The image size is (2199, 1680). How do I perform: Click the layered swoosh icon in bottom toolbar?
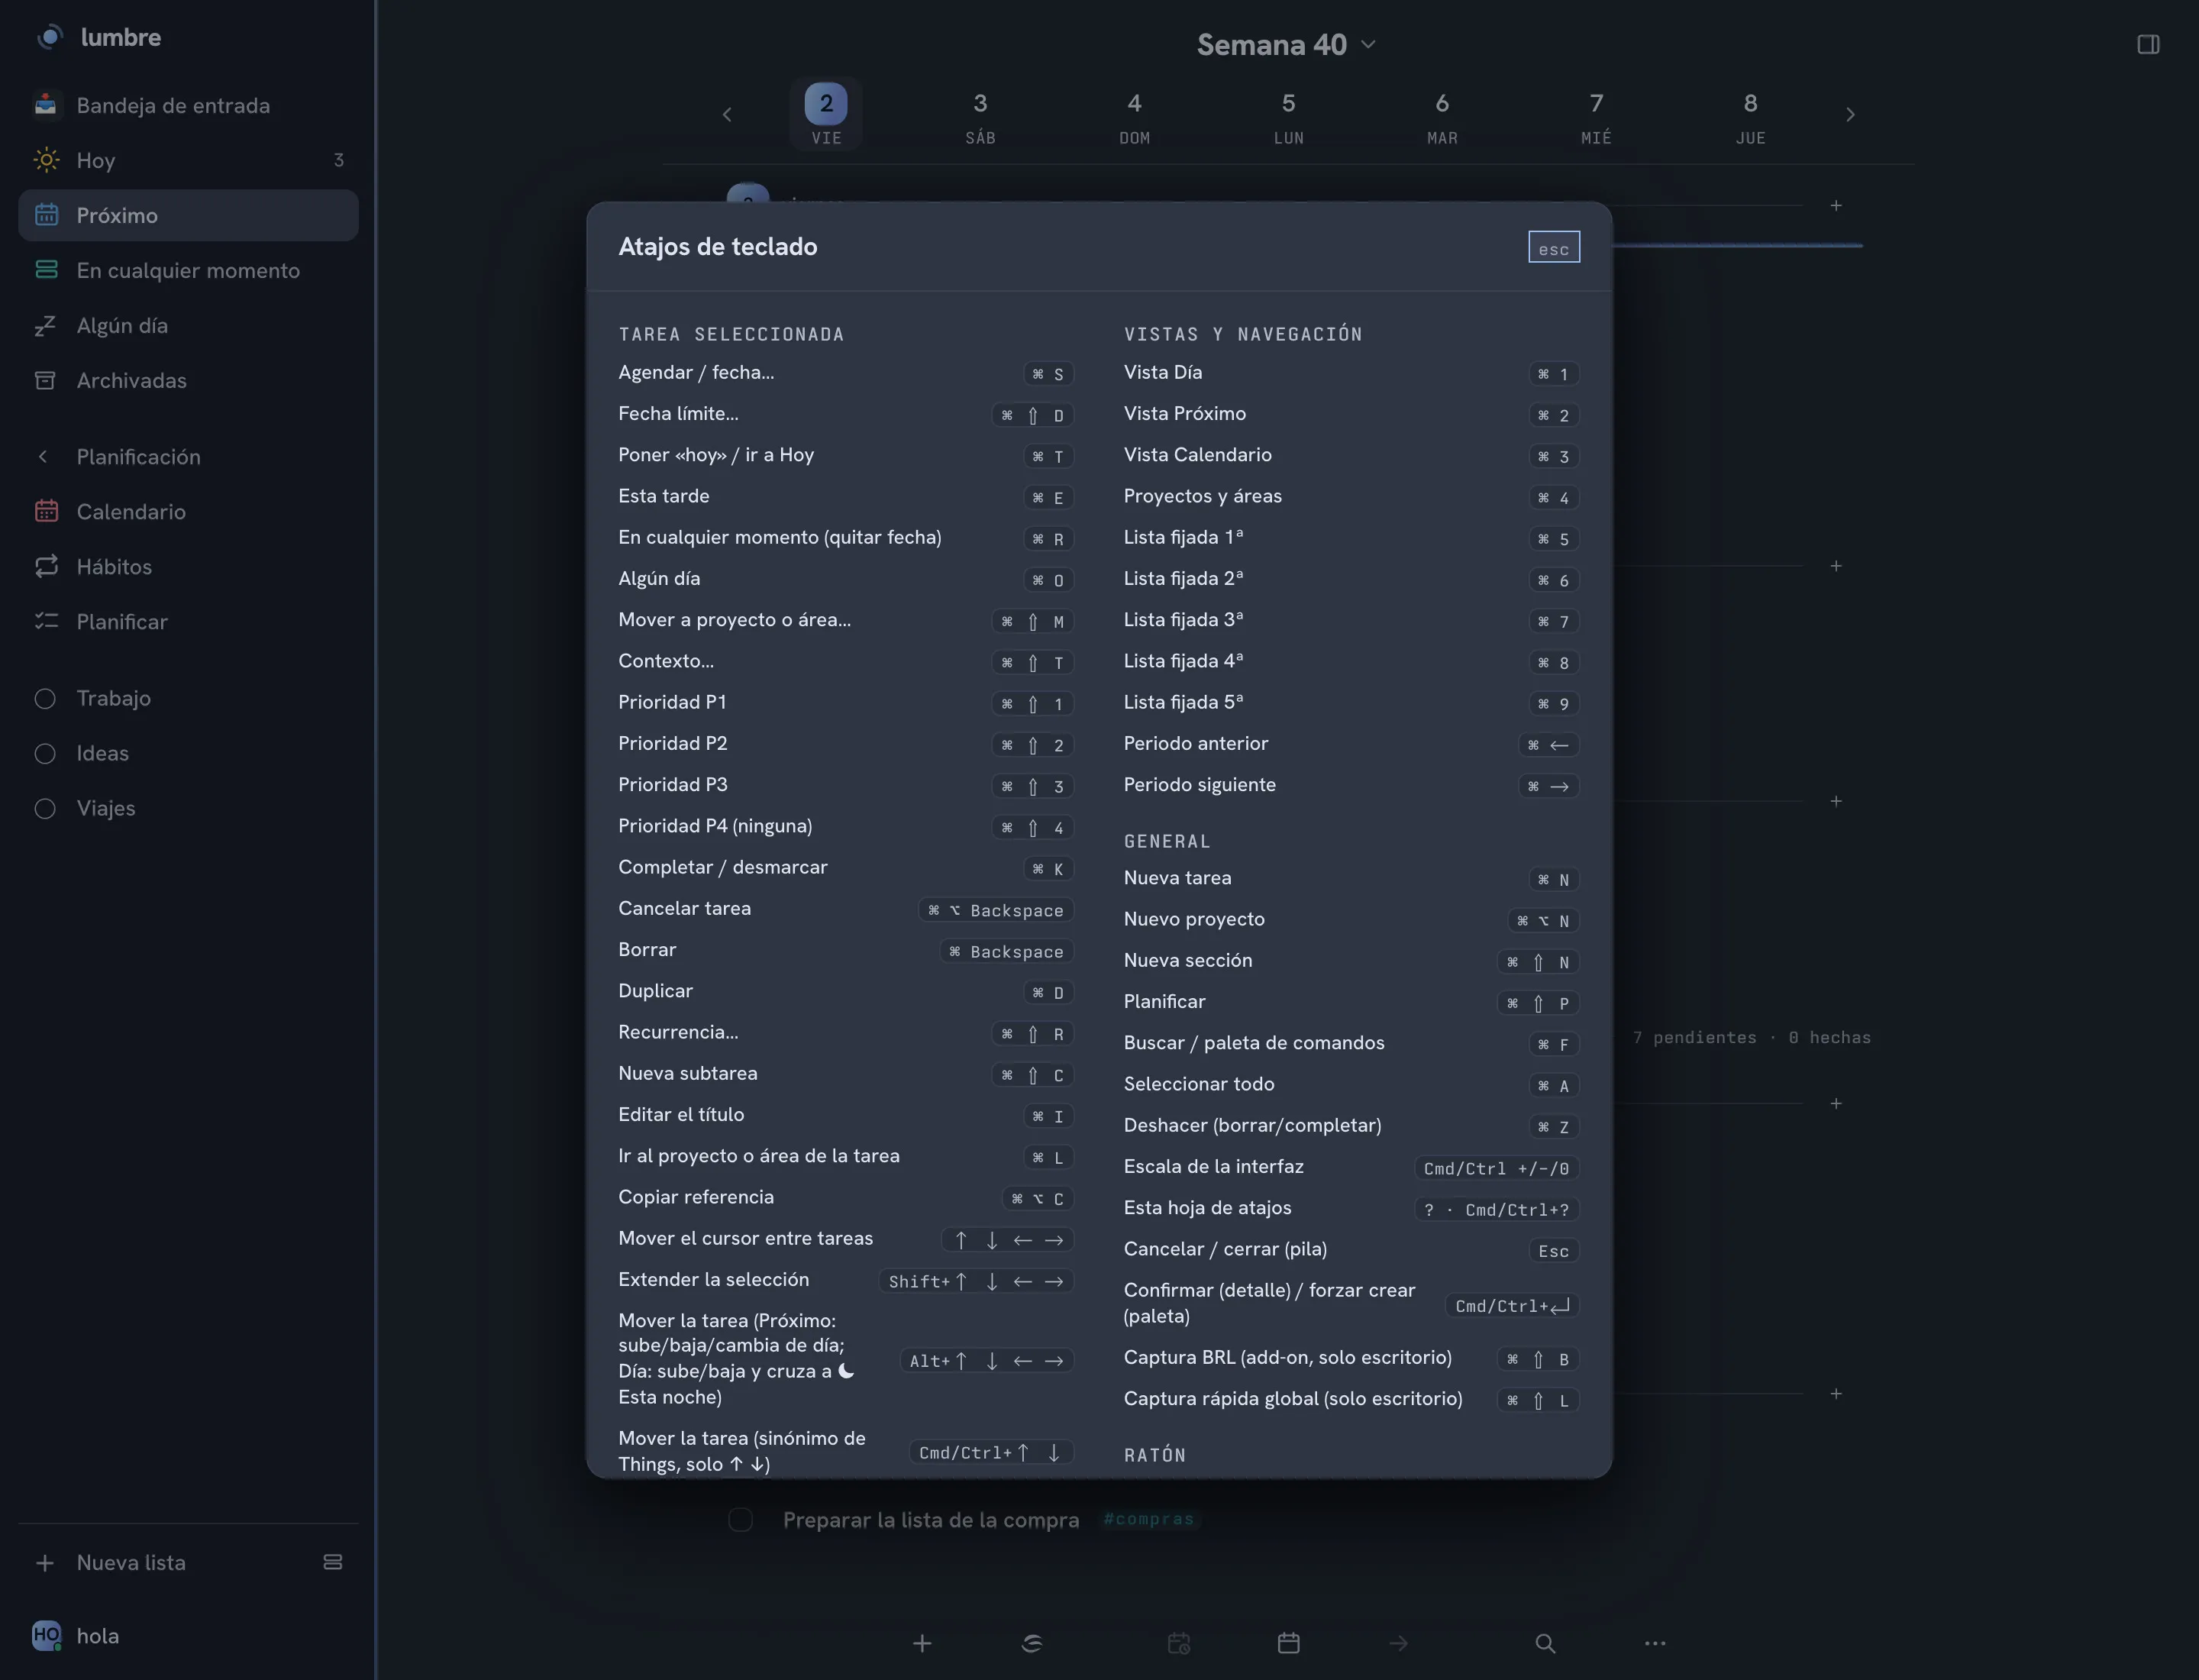tap(1032, 1643)
